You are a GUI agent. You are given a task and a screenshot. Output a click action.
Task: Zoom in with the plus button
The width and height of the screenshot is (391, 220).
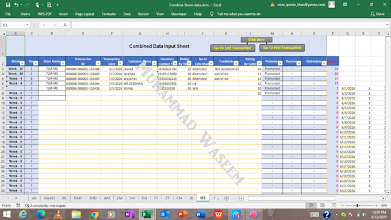pyautogui.click(x=376, y=205)
